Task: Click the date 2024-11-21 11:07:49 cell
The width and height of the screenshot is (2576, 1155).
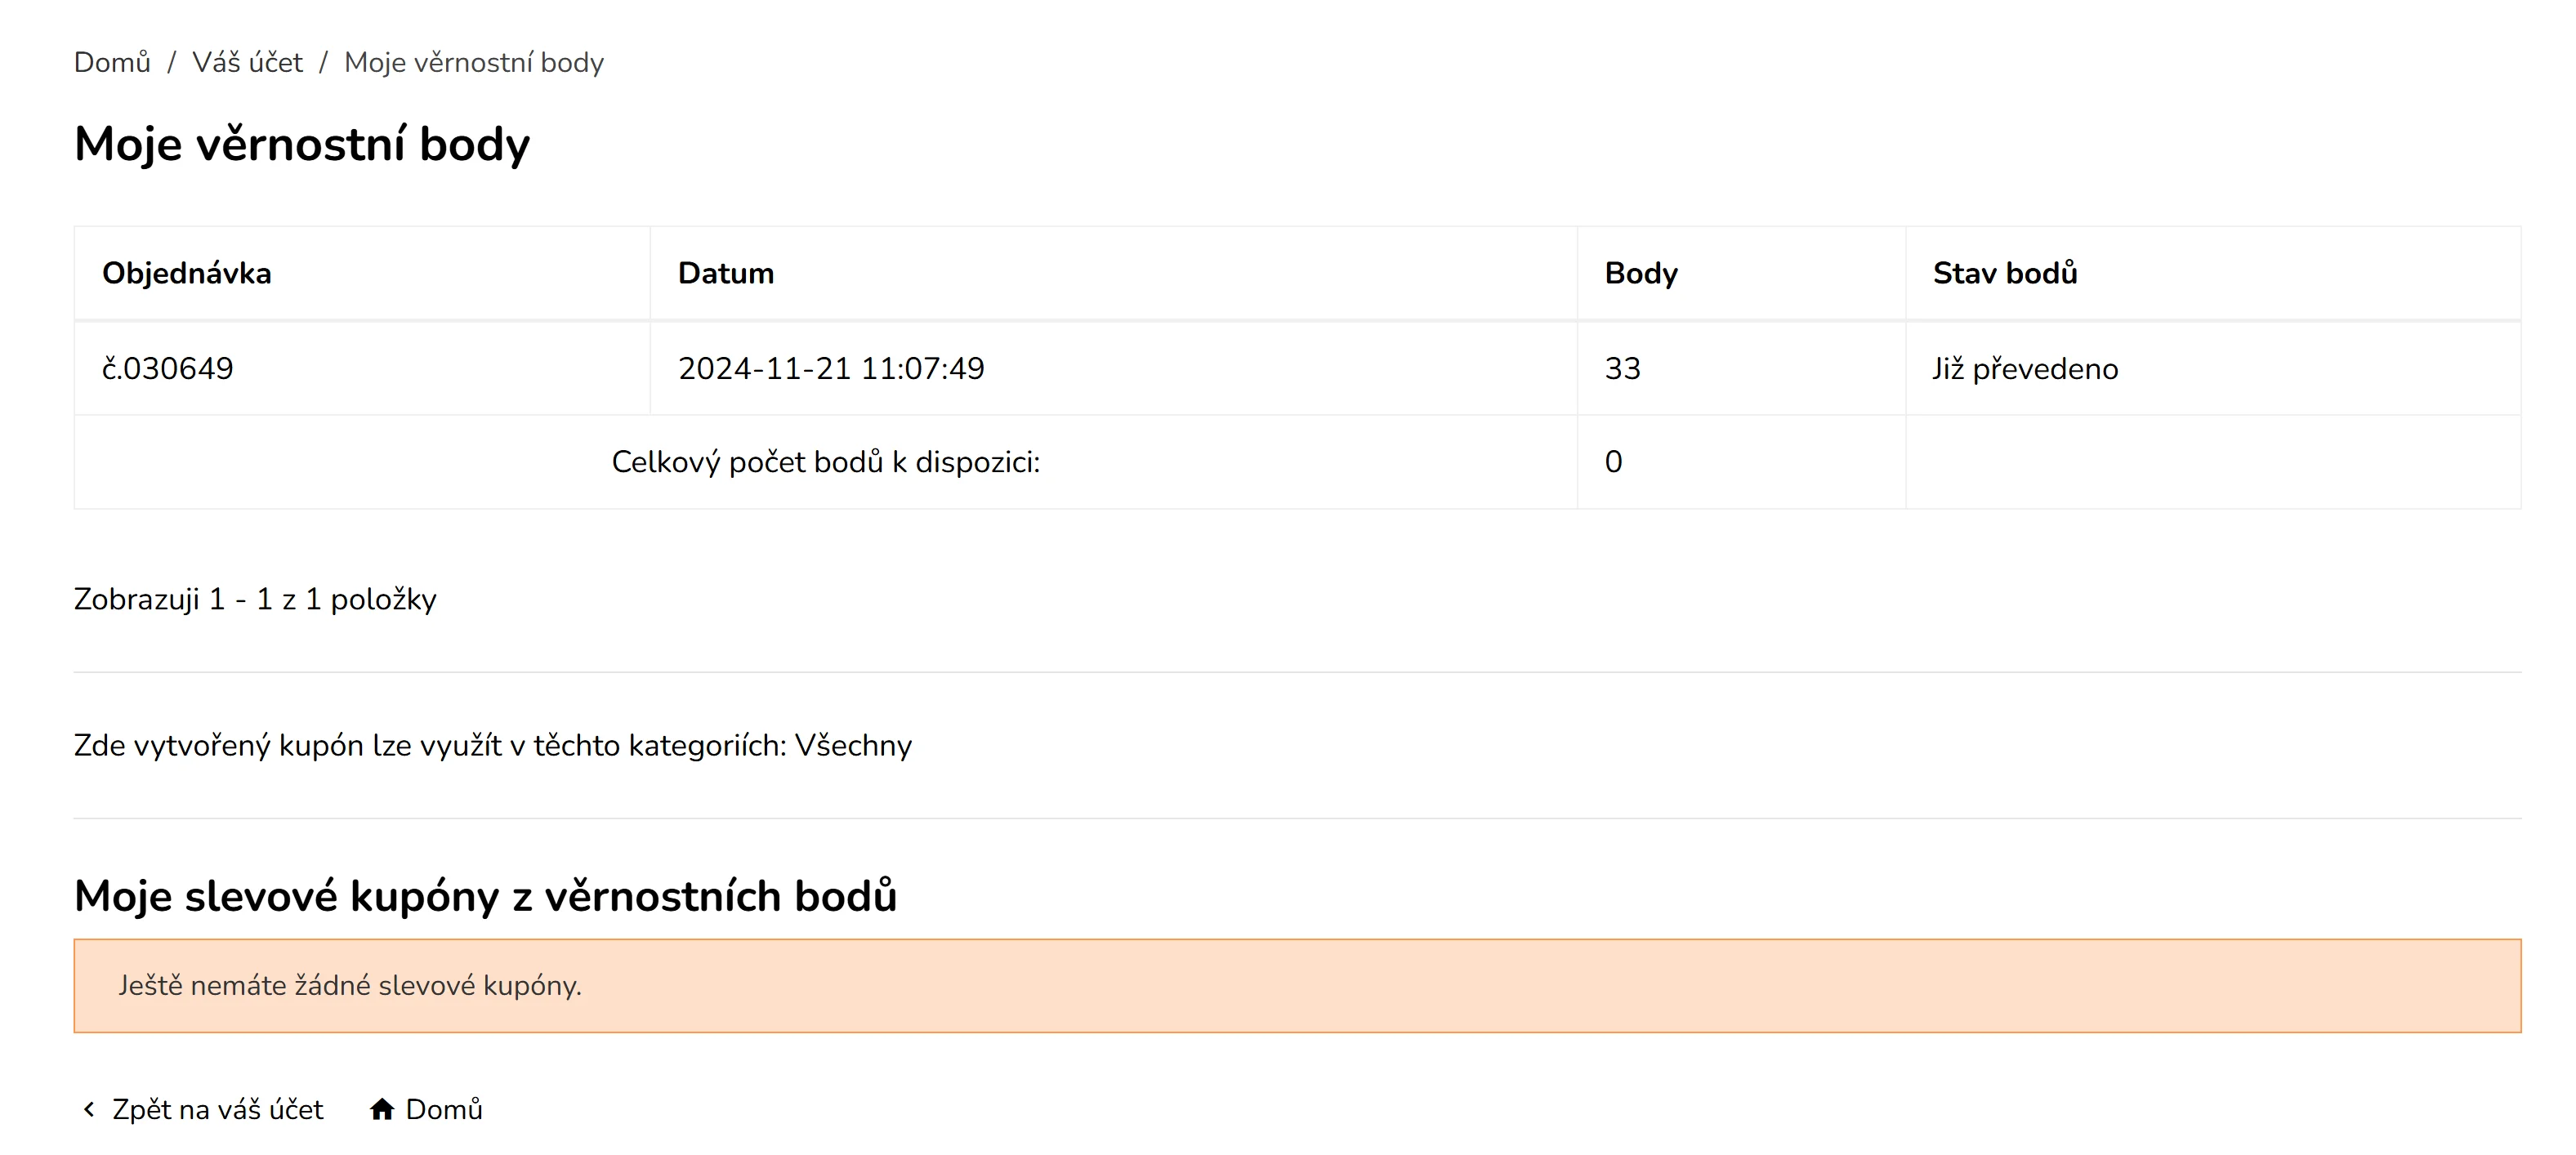Action: point(831,368)
